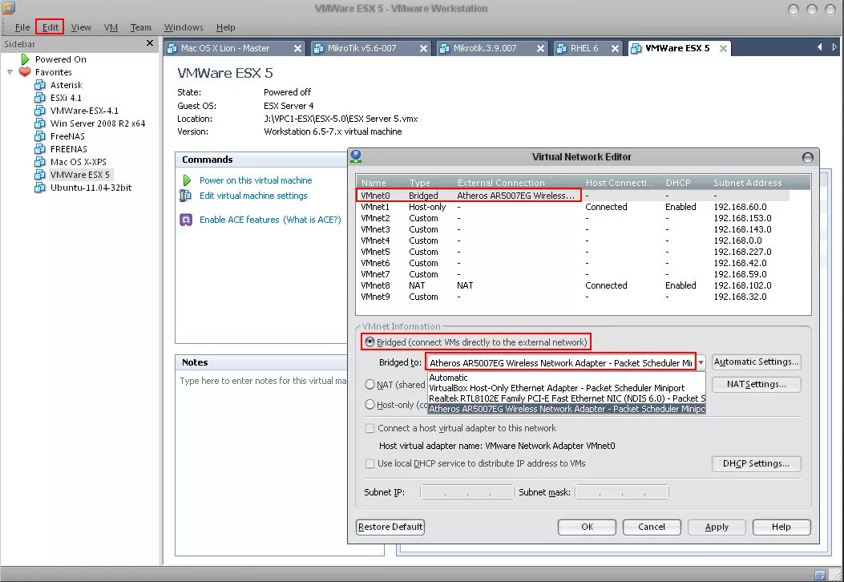Open the Team menu
Image resolution: width=844 pixels, height=582 pixels.
click(140, 27)
